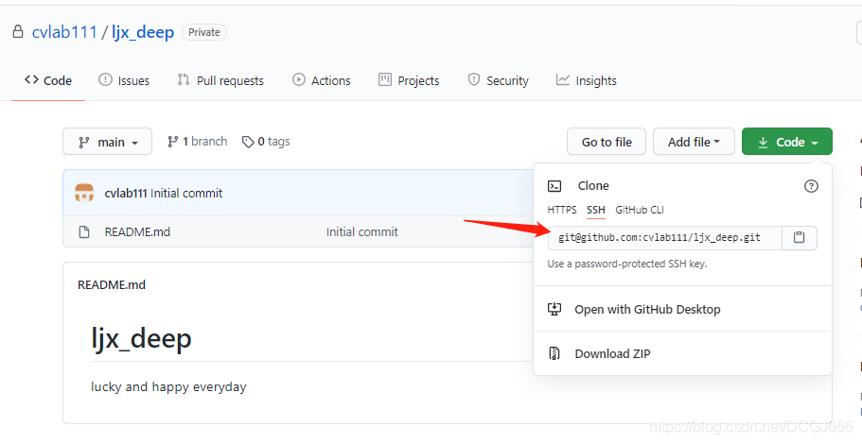Click the README.md file icon
The image size is (862, 444).
coord(84,232)
